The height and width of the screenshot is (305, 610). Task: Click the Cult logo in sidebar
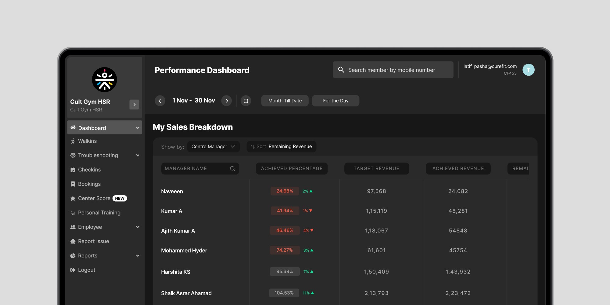coord(104,80)
